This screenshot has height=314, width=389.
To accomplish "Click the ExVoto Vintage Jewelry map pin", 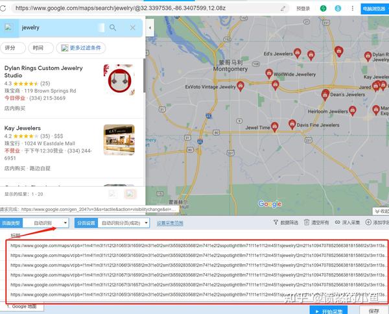I will tap(240, 86).
